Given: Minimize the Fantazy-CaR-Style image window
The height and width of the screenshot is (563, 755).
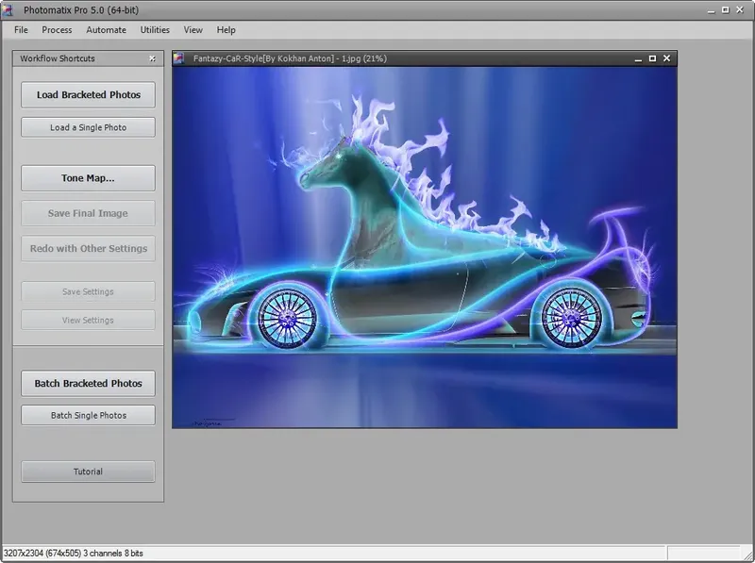Looking at the screenshot, I should coord(637,58).
